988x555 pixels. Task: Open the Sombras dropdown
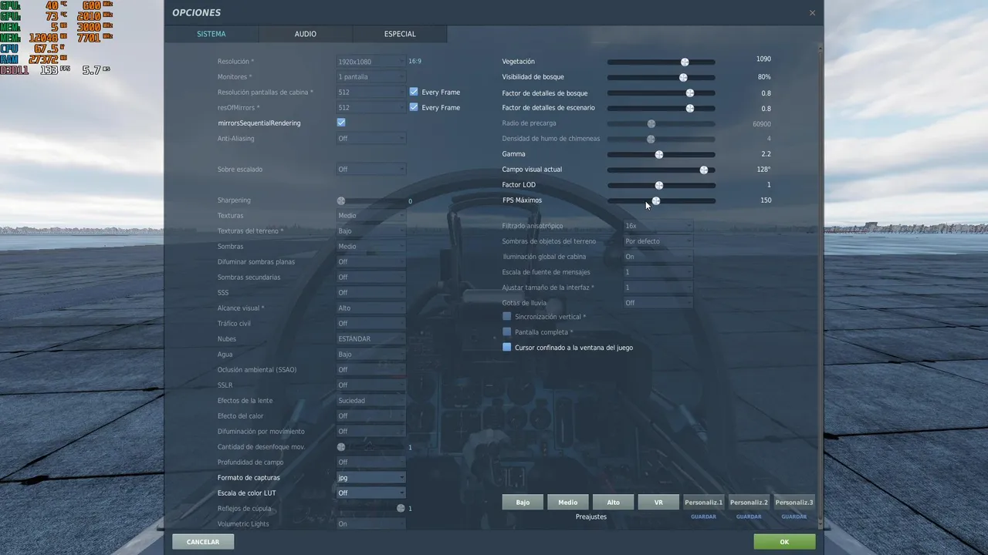[x=370, y=247]
